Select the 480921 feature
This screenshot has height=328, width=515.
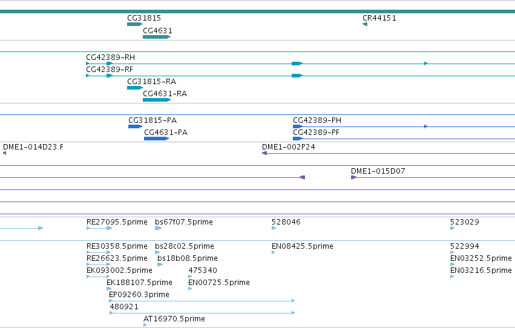click(202, 313)
